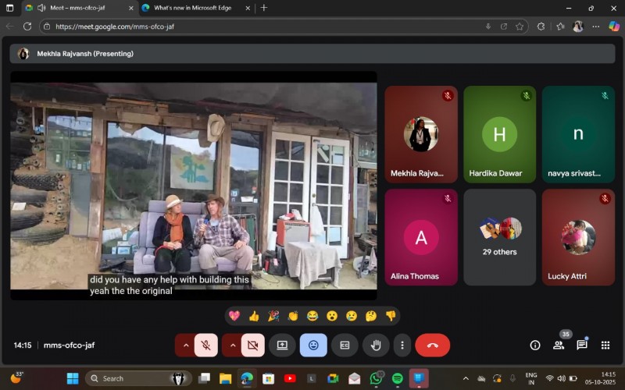This screenshot has height=390, width=625.
Task: Leave the call with red hang-up button
Action: (432, 345)
